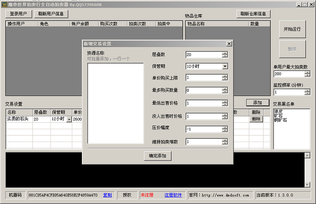The image size is (316, 204).
Task: Focus the 维持拍卖堆数 field
Action: (204, 142)
